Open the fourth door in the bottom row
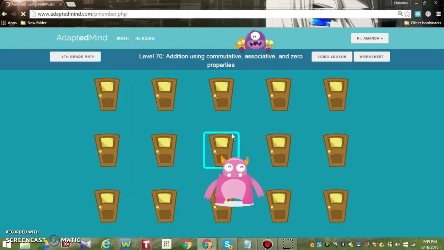The image size is (444, 250). 279,206
